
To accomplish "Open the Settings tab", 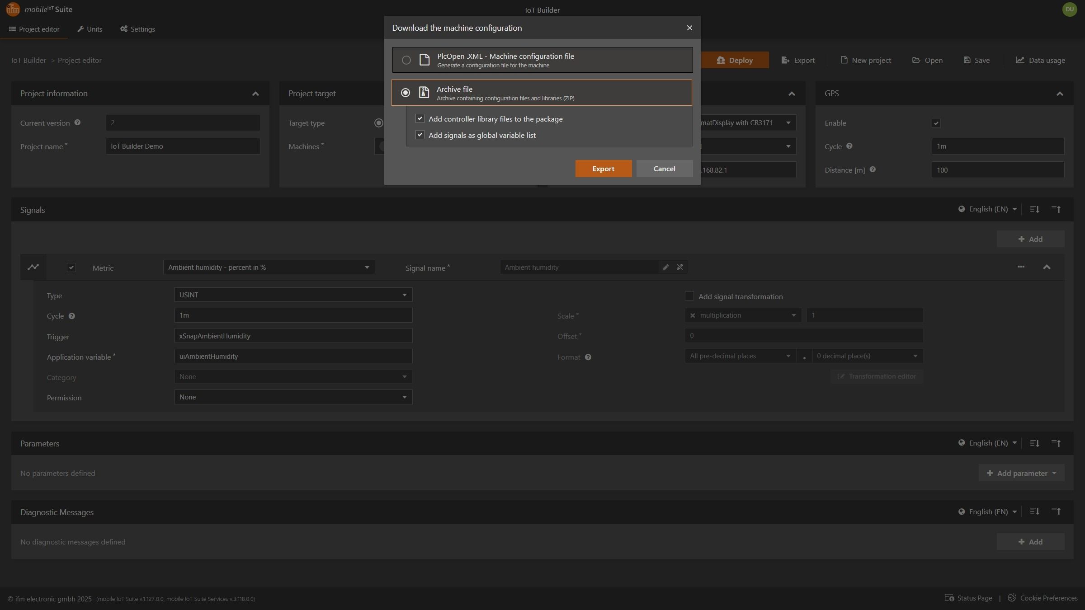I will (138, 29).
